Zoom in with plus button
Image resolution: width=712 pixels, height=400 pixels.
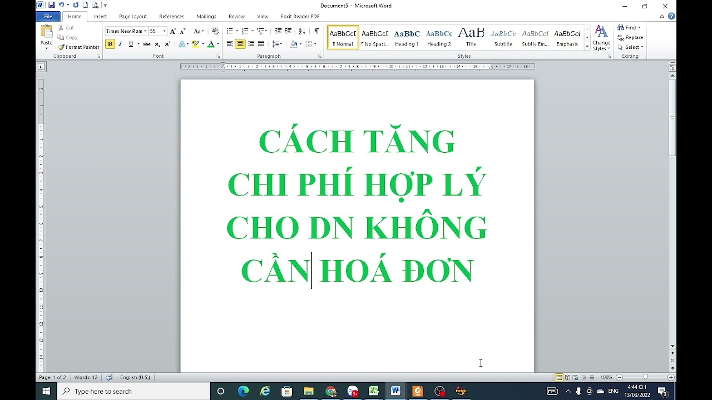(x=671, y=377)
